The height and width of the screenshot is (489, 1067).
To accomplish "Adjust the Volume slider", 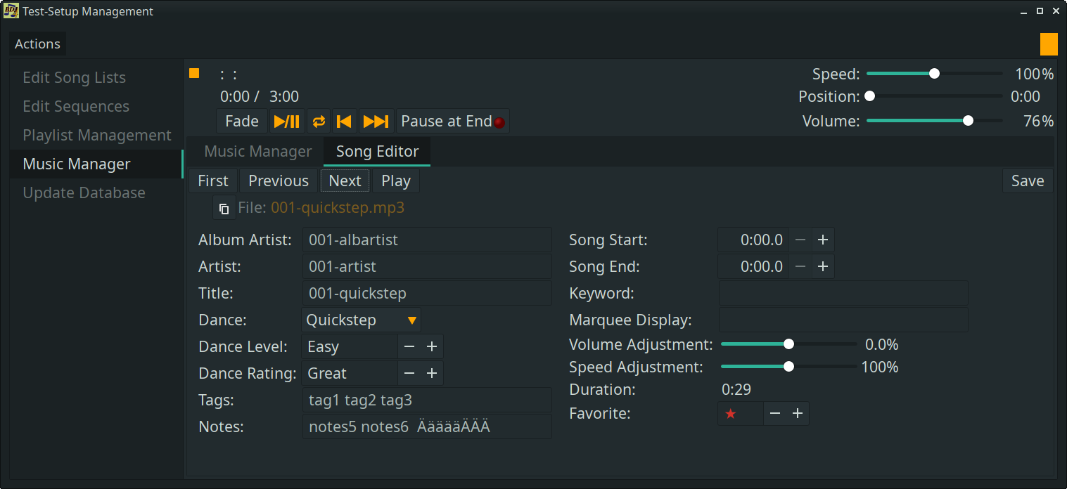I will (x=968, y=121).
